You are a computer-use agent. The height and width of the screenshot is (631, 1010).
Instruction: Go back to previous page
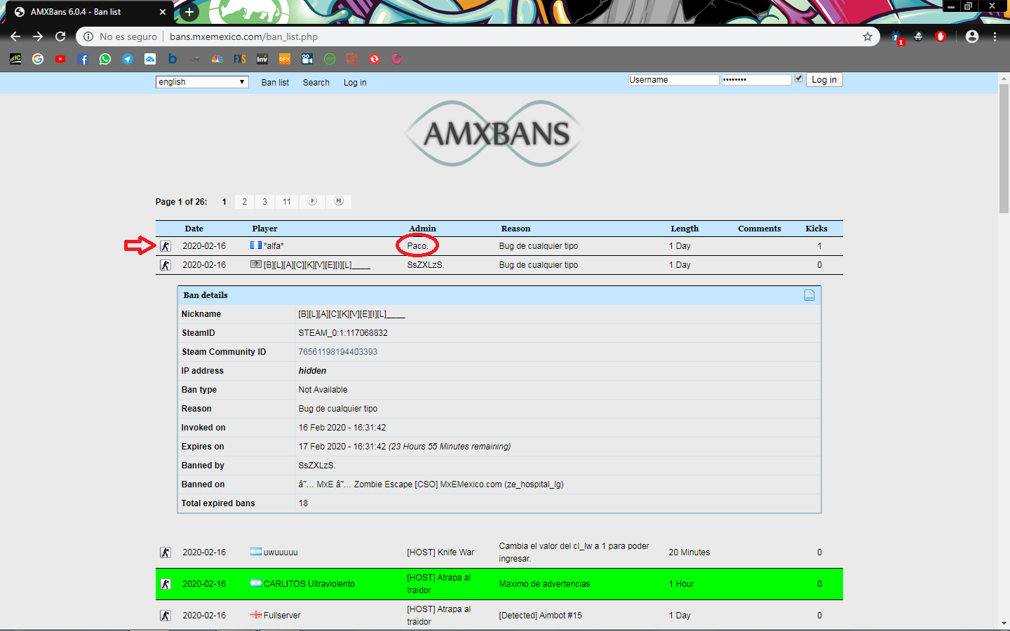click(x=15, y=36)
